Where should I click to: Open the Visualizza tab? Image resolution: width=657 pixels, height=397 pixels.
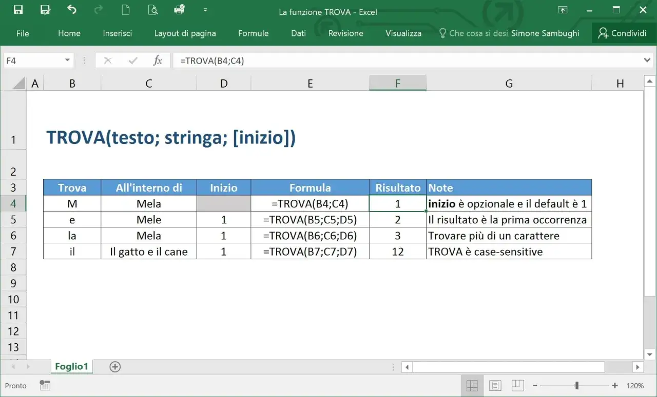tap(403, 33)
